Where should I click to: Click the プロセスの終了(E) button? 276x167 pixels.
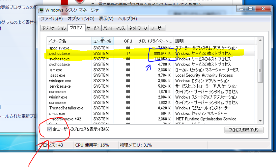244,130
